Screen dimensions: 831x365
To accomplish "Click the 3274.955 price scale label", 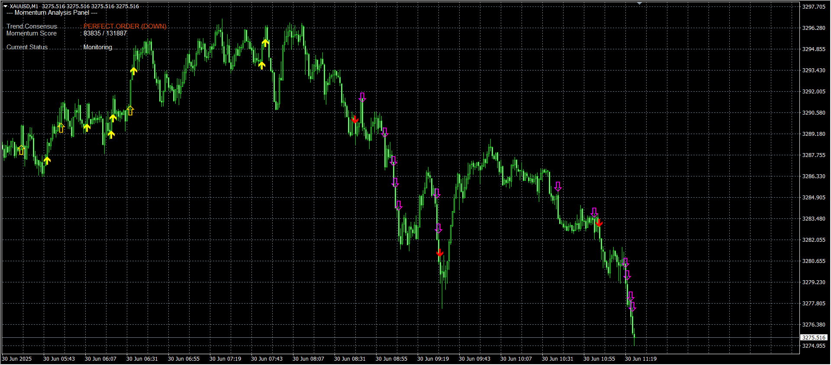I will 814,346.
